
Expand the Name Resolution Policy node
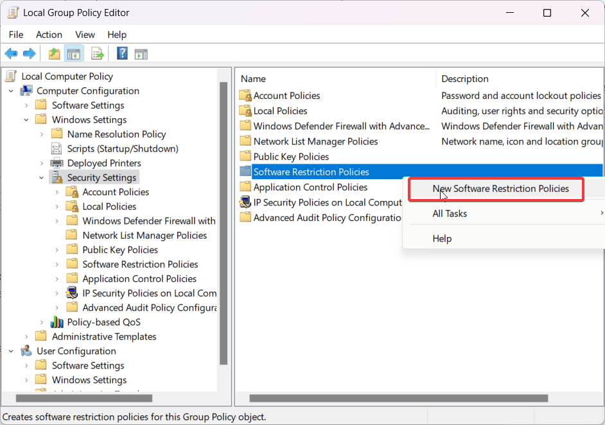[42, 134]
